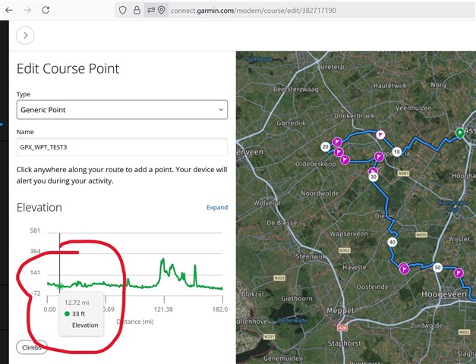The width and height of the screenshot is (476, 364).
Task: Click the Name field containing GPX_WPT_TEST3
Action: point(122,147)
